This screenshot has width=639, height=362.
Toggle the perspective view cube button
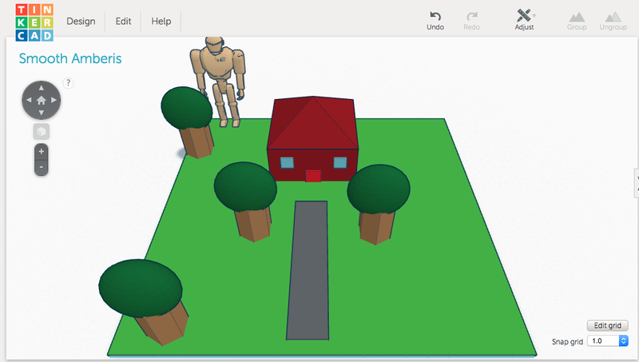coord(41,131)
